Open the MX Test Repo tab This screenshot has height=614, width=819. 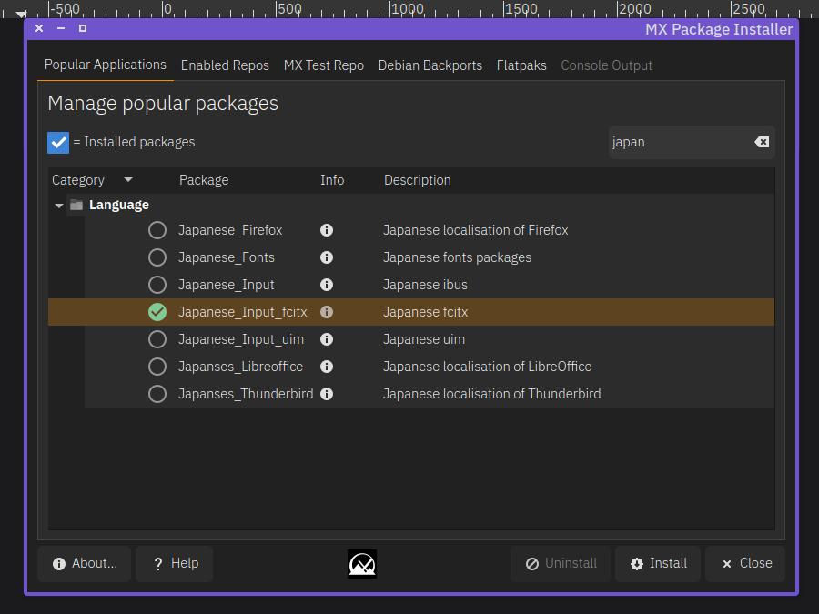coord(323,65)
